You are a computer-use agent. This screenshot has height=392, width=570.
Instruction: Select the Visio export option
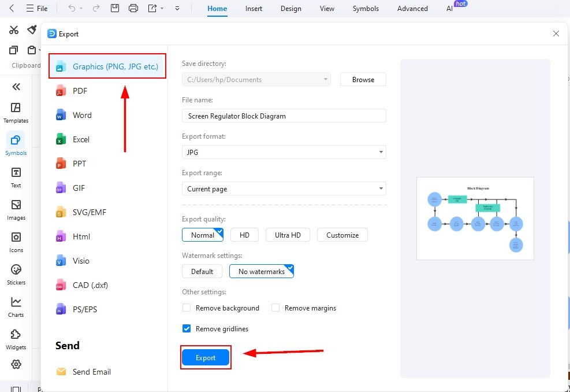[x=81, y=261]
